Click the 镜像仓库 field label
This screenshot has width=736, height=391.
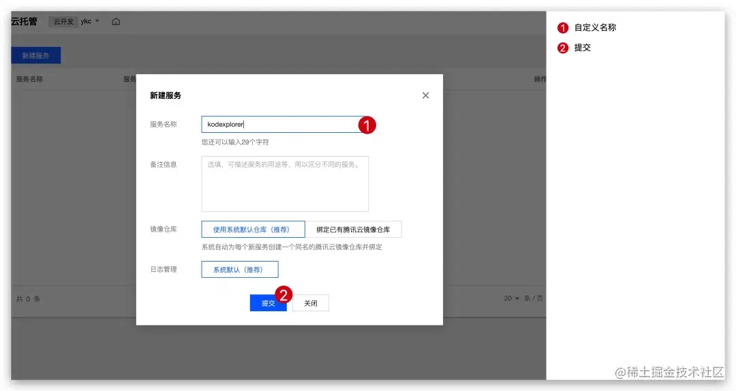(x=164, y=229)
